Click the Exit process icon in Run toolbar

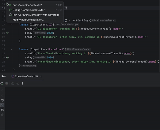click(x=18, y=83)
